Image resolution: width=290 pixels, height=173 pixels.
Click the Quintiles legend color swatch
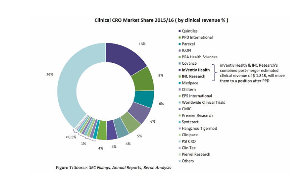(x=180, y=31)
